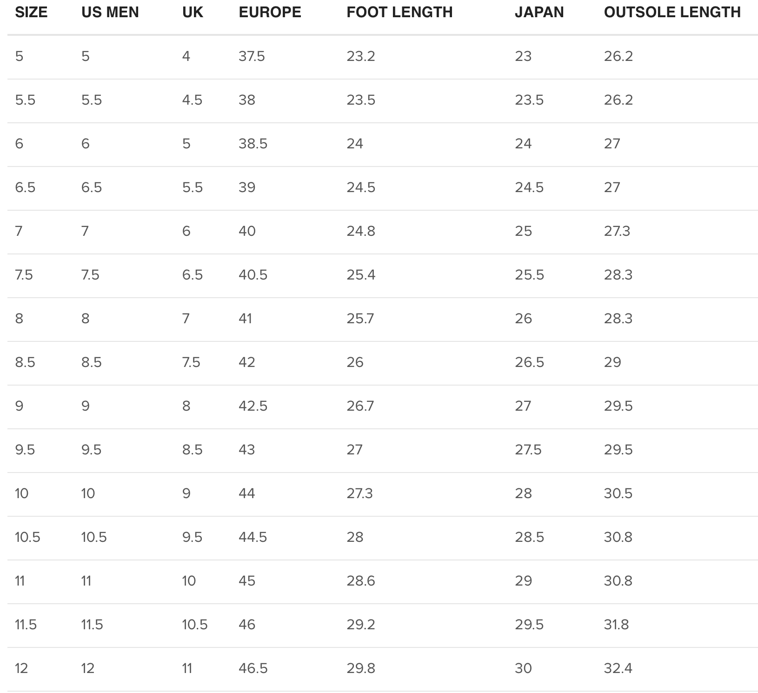
Task: Select the EUROPE column header
Action: point(270,13)
